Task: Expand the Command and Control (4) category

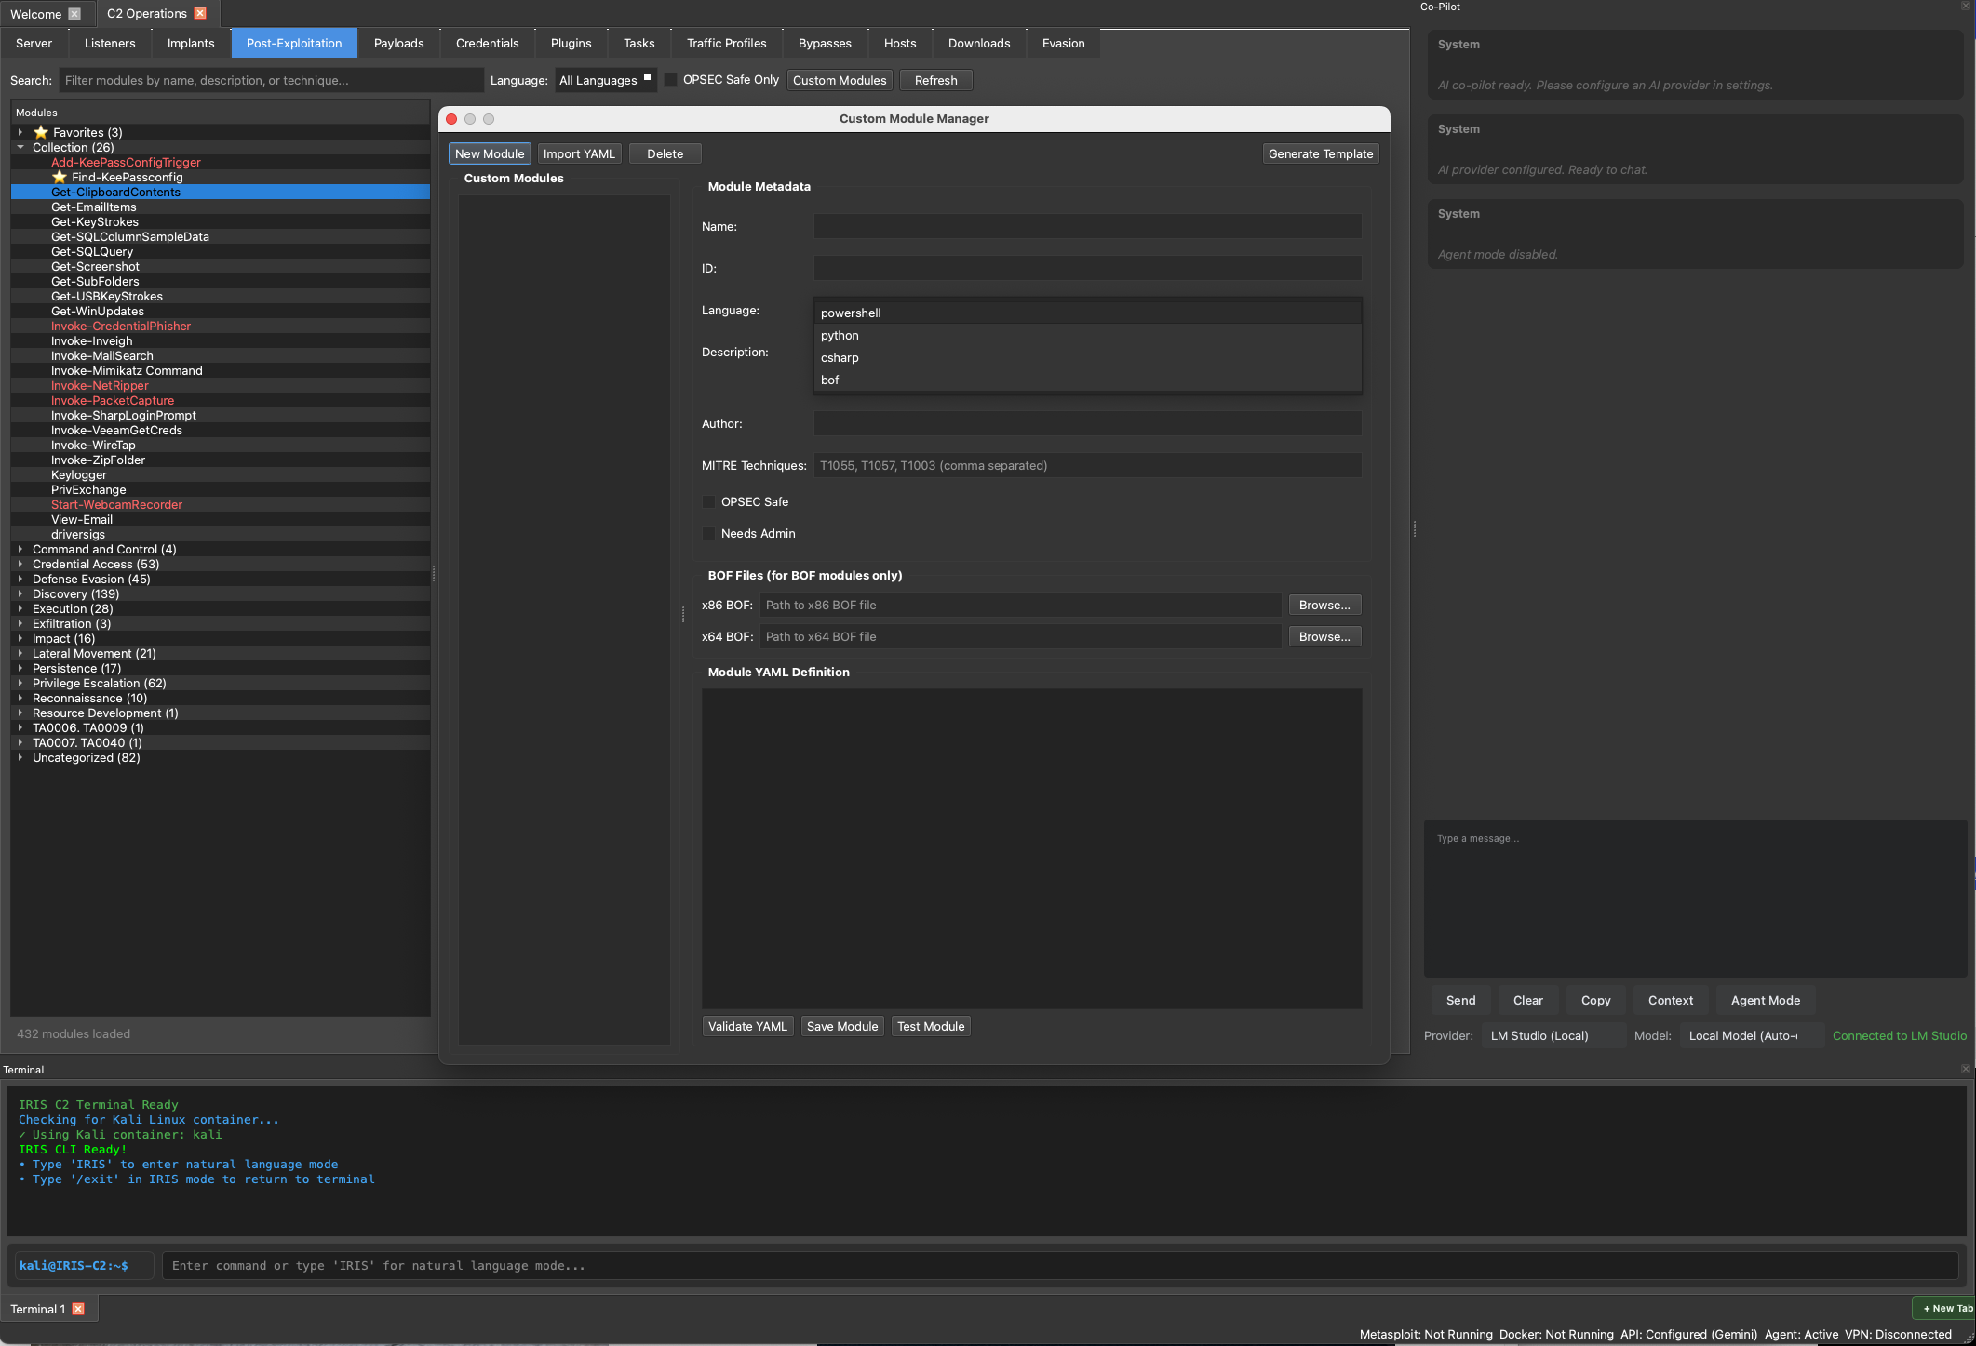Action: click(20, 549)
